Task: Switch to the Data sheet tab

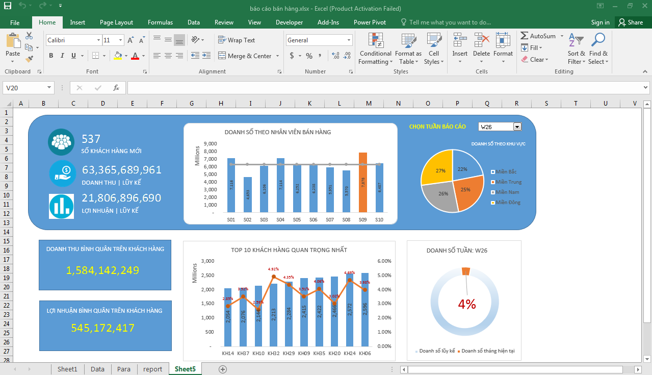Action: coord(97,369)
